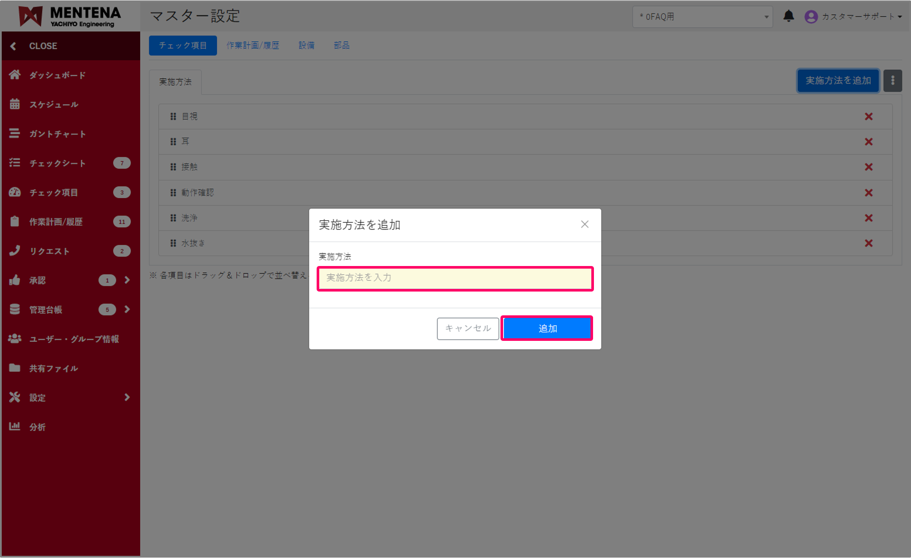The image size is (911, 558).
Task: Collapse sidebar with CLOSE arrow
Action: (x=13, y=46)
